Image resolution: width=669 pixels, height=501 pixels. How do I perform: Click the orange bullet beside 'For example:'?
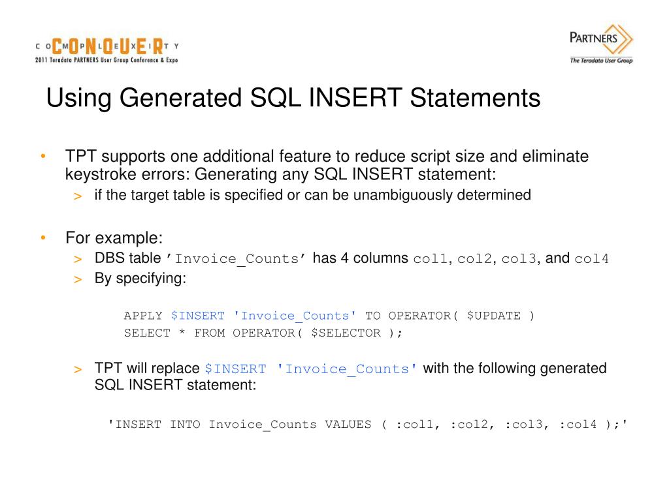click(43, 237)
